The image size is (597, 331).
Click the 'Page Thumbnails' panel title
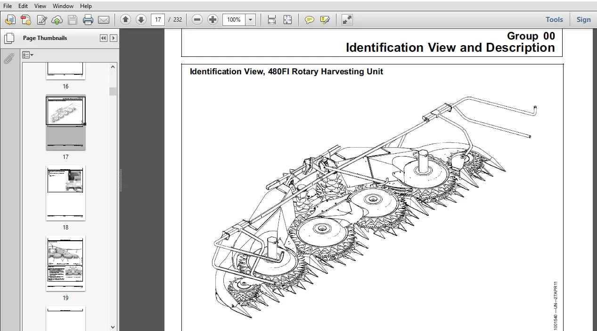pyautogui.click(x=45, y=38)
